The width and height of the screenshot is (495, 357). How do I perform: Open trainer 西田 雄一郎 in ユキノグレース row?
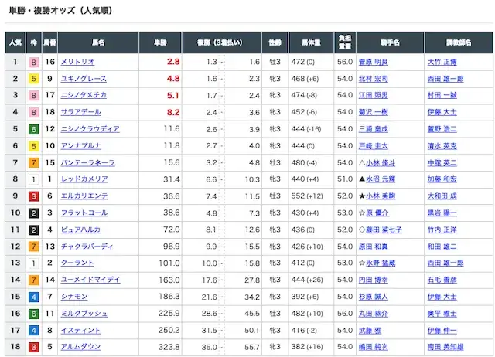[445, 79]
